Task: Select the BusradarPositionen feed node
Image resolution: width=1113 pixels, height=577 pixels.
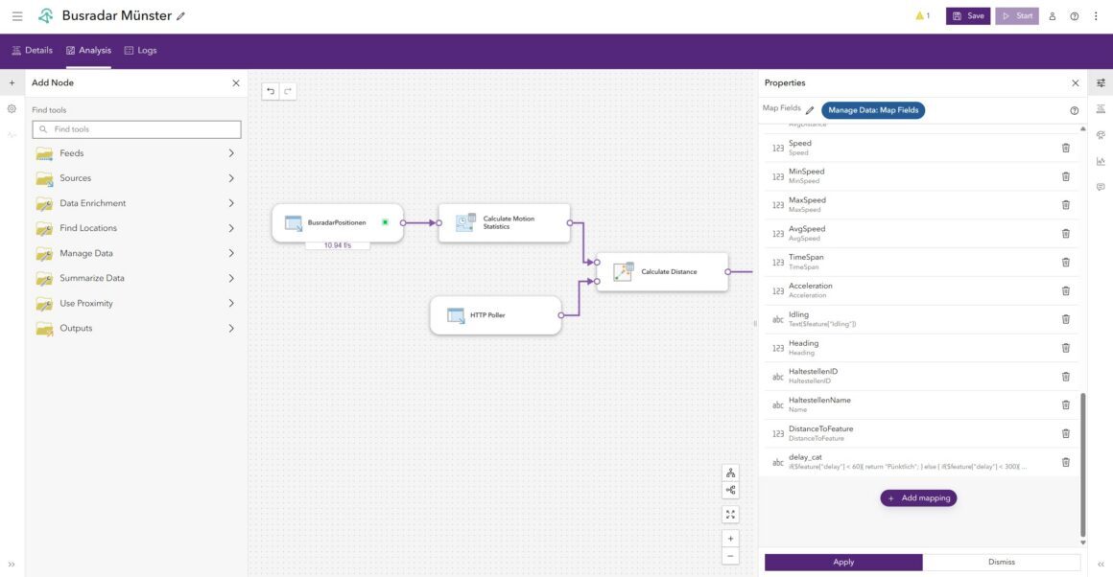Action: coord(337,222)
